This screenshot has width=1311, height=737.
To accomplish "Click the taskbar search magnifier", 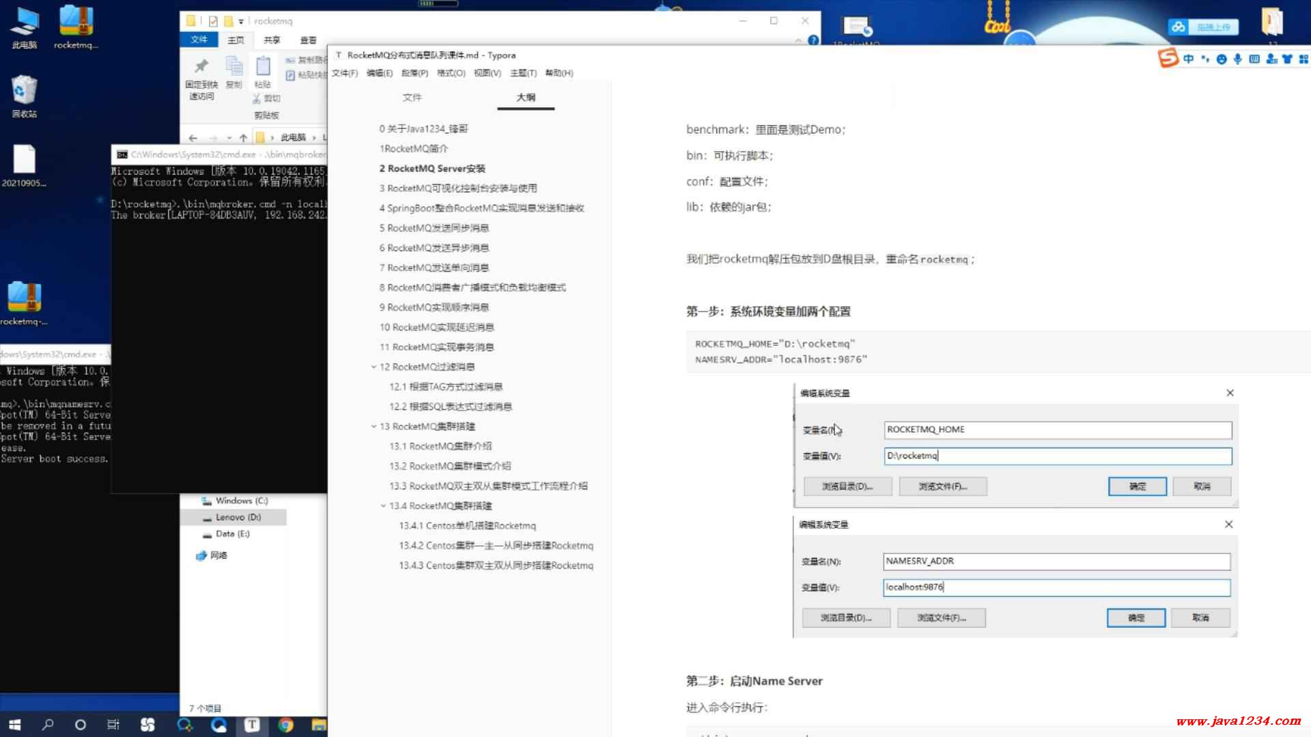I will (x=48, y=725).
